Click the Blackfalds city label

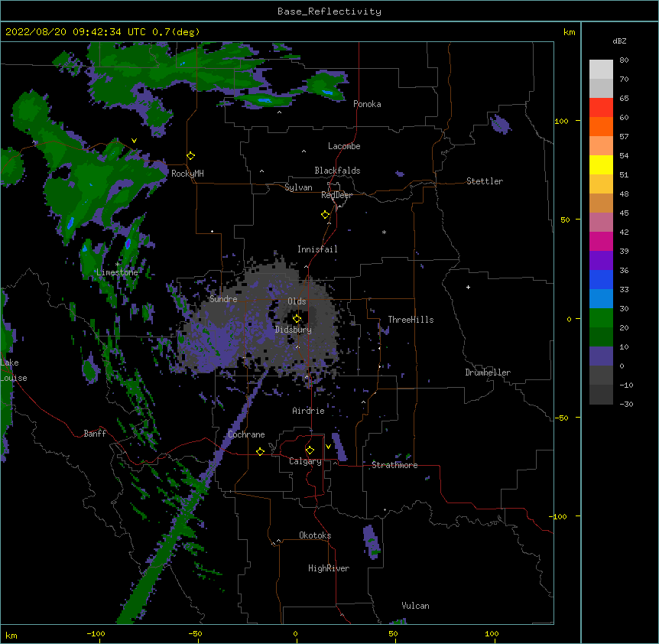(337, 171)
